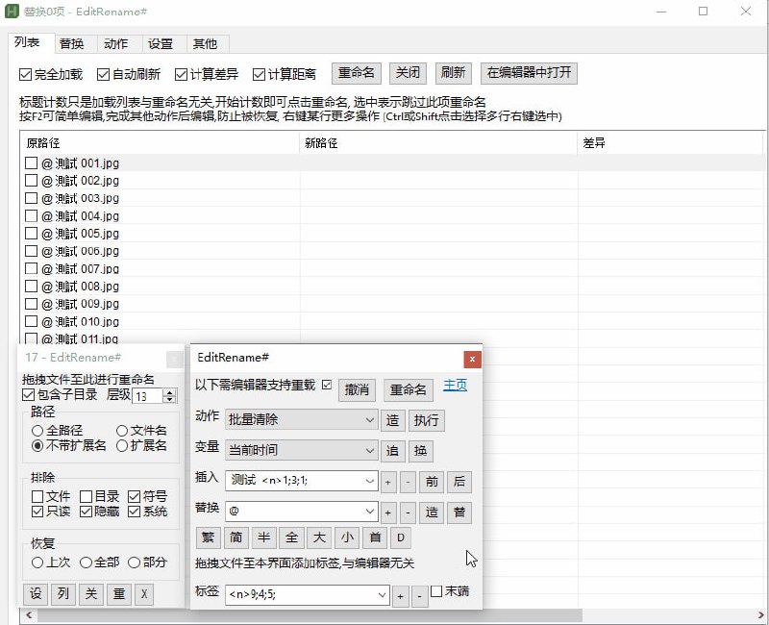Select the 简 simplified-conversion button
Image resolution: width=769 pixels, height=625 pixels.
(x=236, y=538)
